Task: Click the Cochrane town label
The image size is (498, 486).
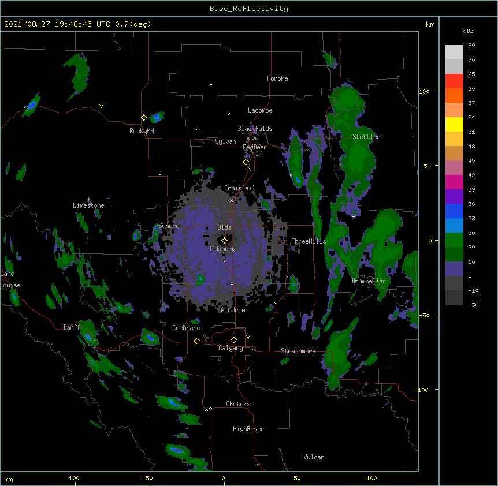Action: [186, 328]
